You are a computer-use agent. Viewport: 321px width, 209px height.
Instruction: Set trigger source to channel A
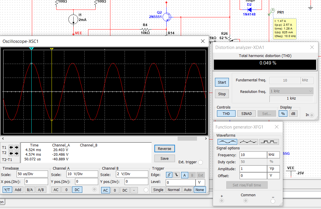185,175
